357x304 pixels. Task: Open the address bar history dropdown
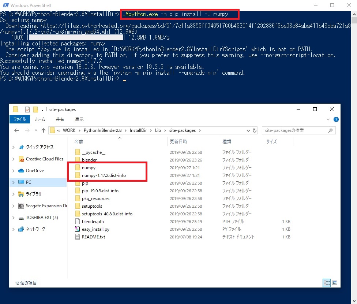[248, 130]
